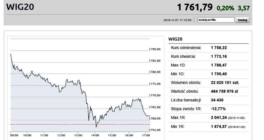Screen dimensions: 264x140
Task: Click the 'Wartość obrotu:' label
Action: click(x=185, y=91)
